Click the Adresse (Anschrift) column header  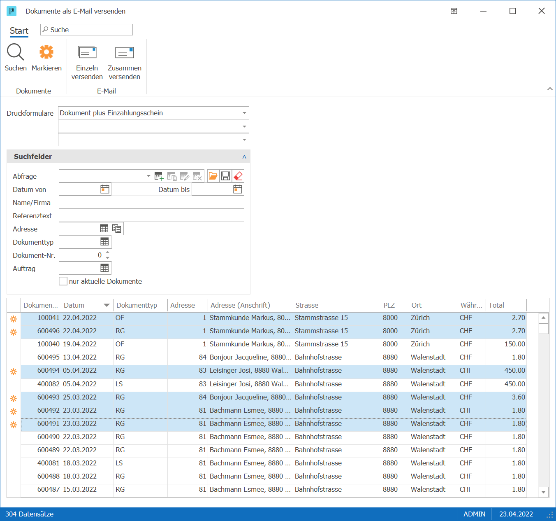250,305
